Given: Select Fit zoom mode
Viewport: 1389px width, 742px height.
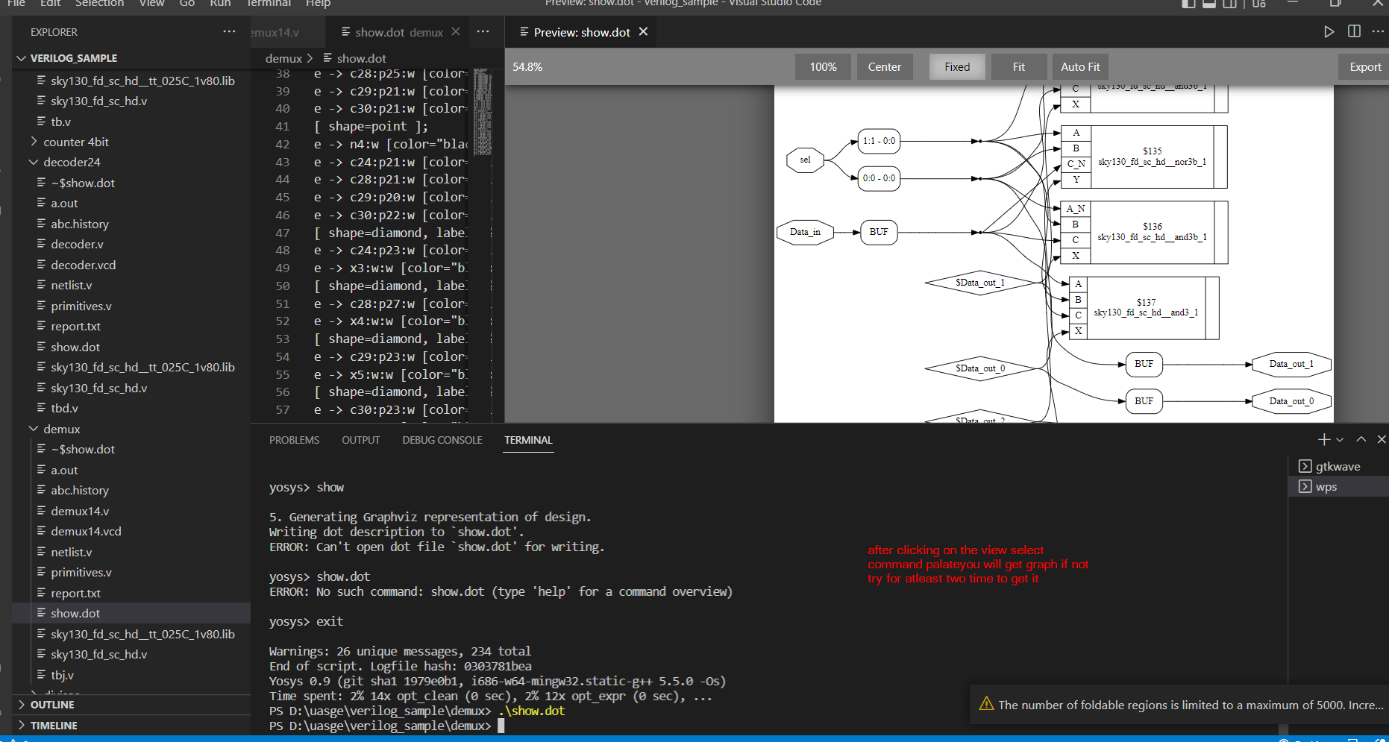Looking at the screenshot, I should pos(1018,66).
